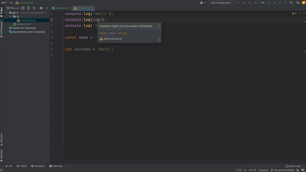The height and width of the screenshot is (172, 306).
Task: Open Add Configuration dropdown
Action: tap(222, 3)
